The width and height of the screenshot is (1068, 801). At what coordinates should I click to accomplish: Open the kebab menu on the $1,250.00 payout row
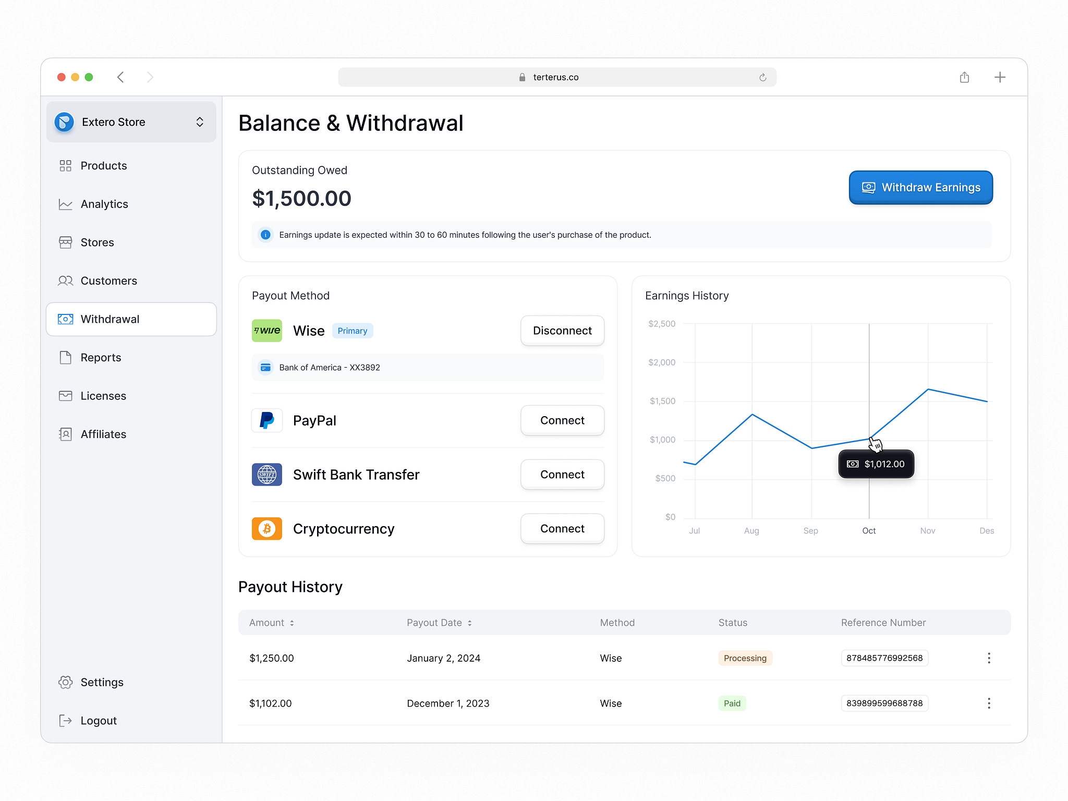point(989,658)
